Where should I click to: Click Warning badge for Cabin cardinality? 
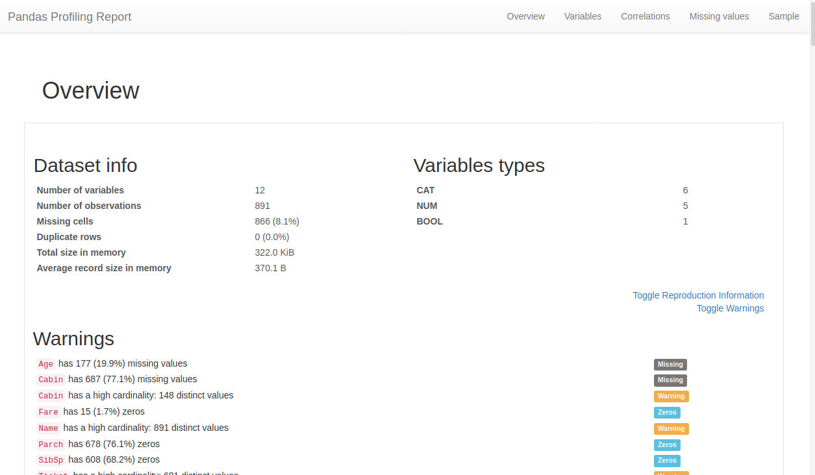(671, 396)
